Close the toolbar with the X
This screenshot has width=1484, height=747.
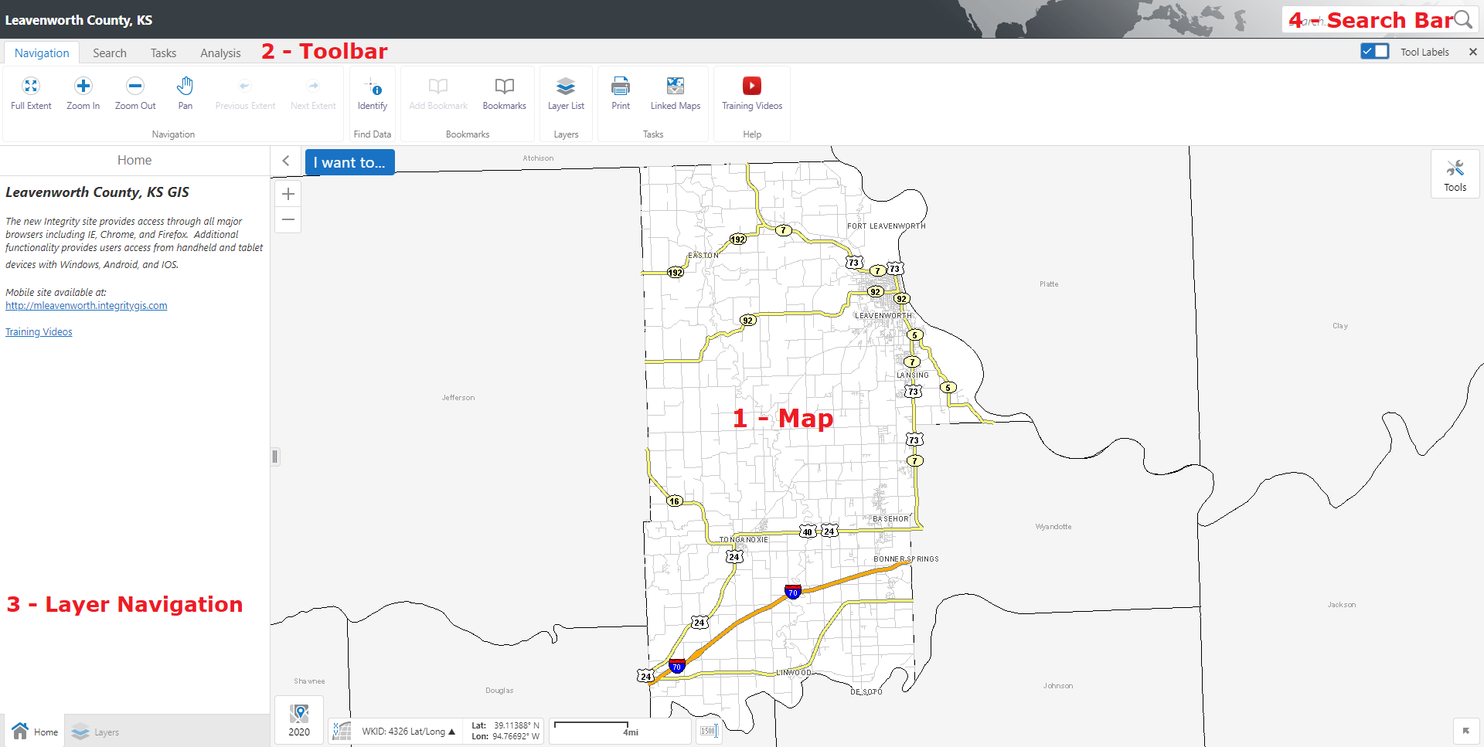pyautogui.click(x=1473, y=52)
